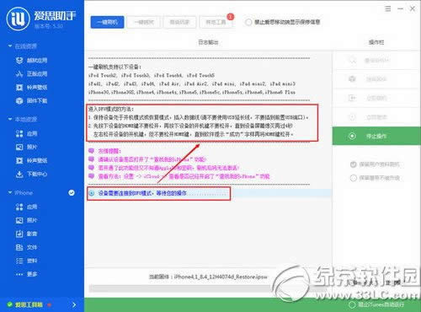
Task: Expand the 爱思工具箱 arrow at bottom left
Action: pos(74,304)
